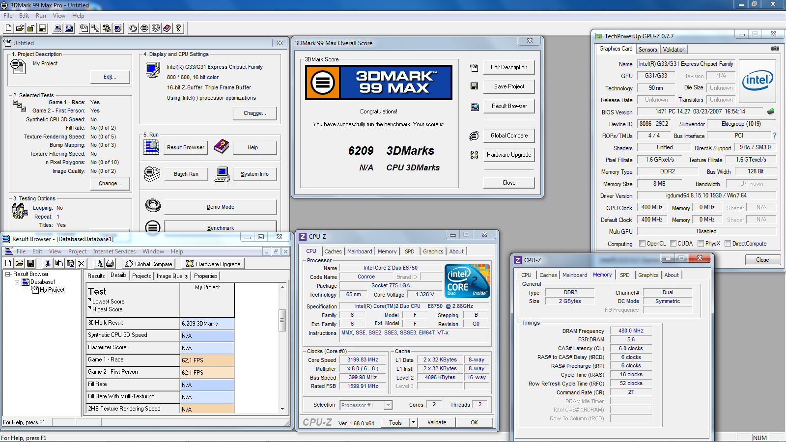
Task: Click Global Compare button in score dialog
Action: [509, 136]
